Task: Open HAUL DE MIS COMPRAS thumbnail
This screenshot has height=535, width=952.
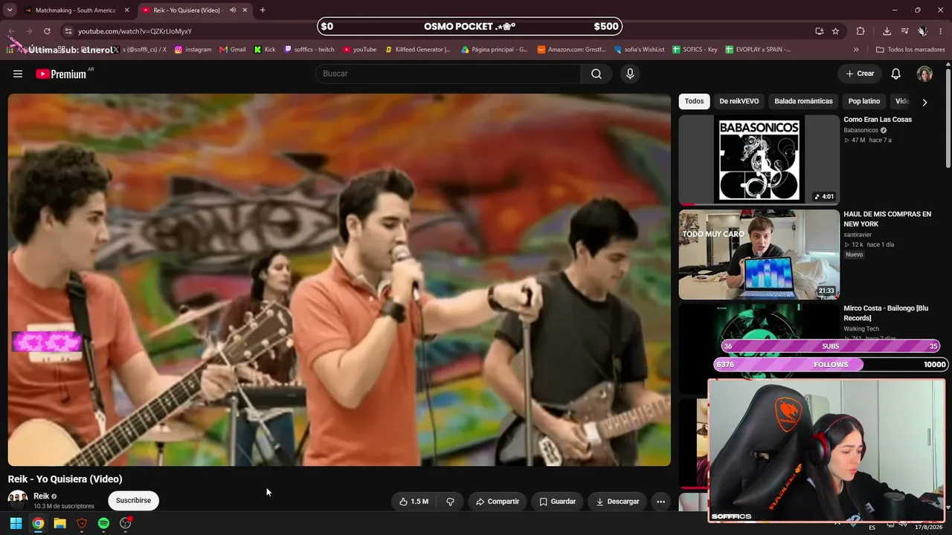Action: [759, 254]
